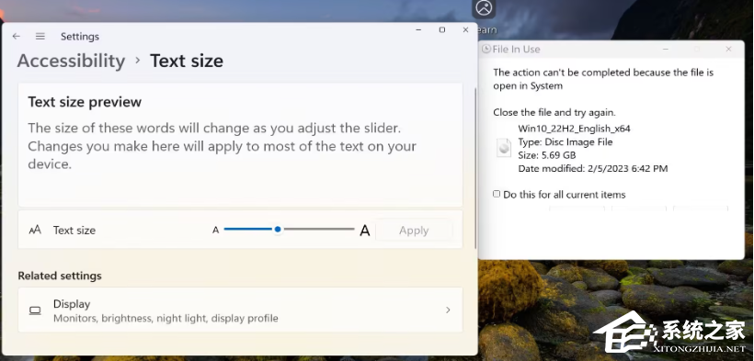
Task: Go to Accessibility breadcrumb
Action: point(71,61)
